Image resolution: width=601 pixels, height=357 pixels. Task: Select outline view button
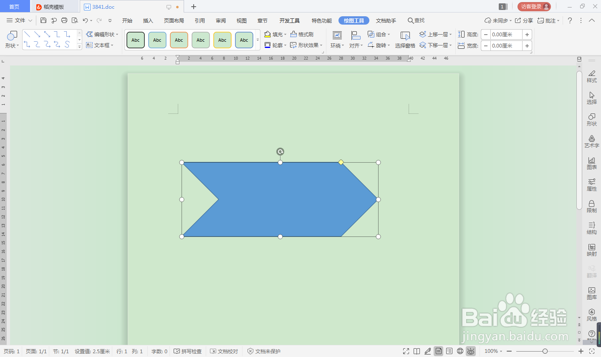click(x=449, y=351)
